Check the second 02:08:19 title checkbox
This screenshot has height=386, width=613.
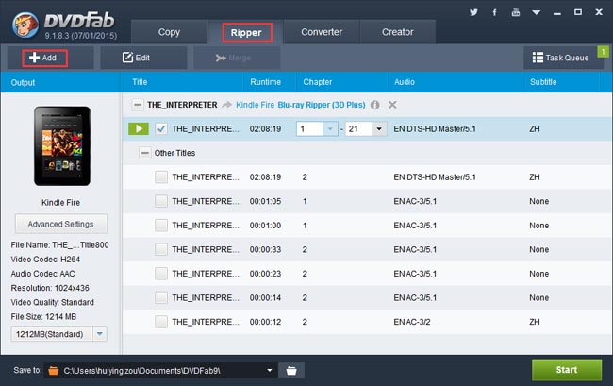161,177
